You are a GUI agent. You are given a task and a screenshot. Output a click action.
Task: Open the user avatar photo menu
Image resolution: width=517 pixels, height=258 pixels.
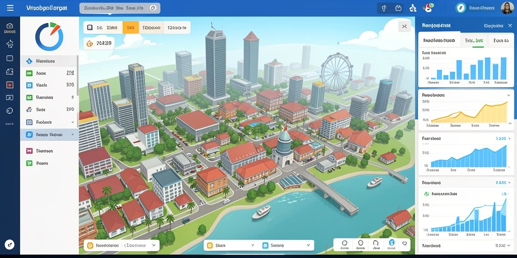(x=507, y=8)
